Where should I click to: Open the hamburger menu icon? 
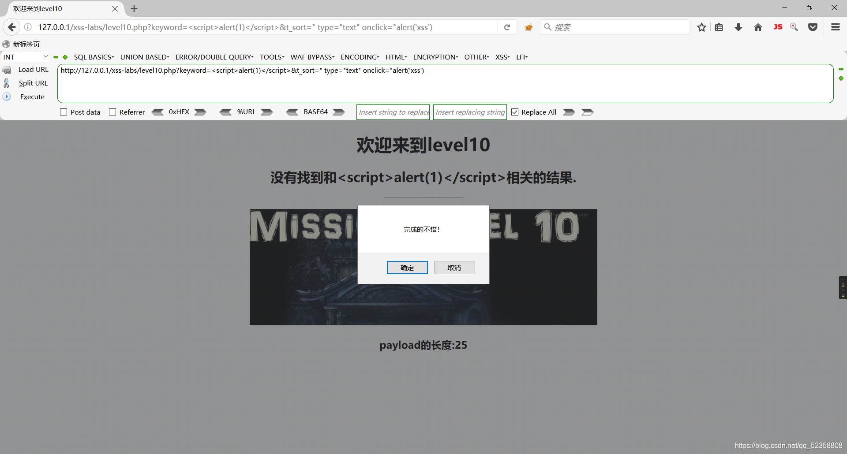coord(835,27)
